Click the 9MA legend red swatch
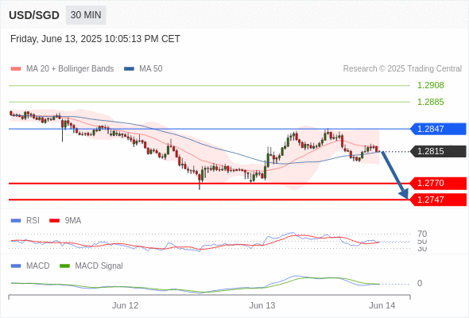This screenshot has width=469, height=318. tap(54, 221)
